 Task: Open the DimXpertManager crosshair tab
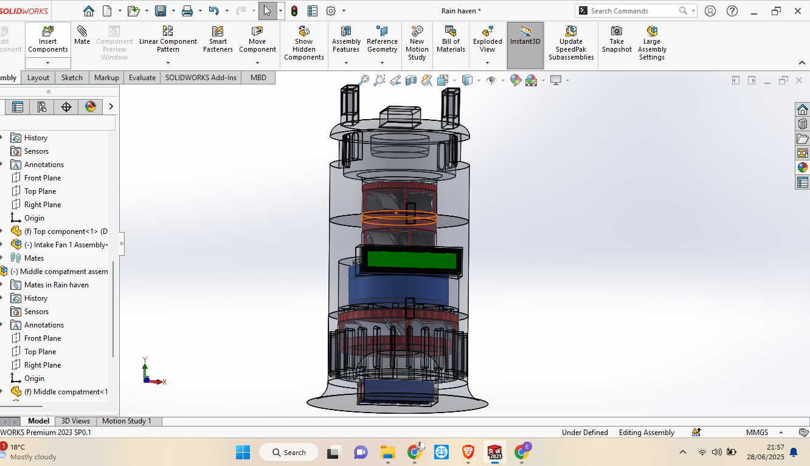(66, 107)
